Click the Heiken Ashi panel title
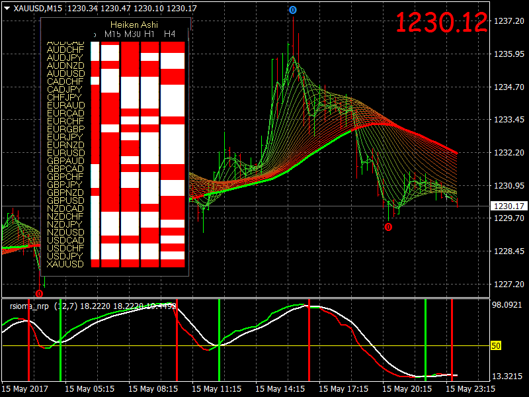 click(x=134, y=24)
